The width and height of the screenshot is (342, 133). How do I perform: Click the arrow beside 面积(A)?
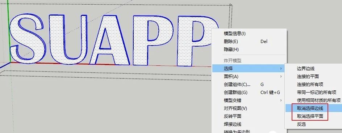281,76
